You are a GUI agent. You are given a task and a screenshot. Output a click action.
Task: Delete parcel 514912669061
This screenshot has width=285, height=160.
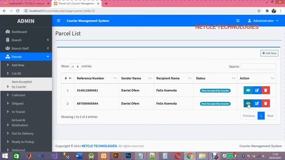click(265, 90)
